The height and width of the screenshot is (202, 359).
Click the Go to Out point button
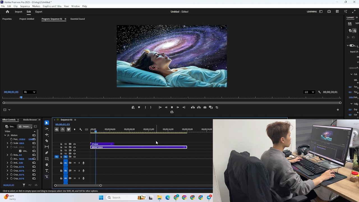coord(184,107)
